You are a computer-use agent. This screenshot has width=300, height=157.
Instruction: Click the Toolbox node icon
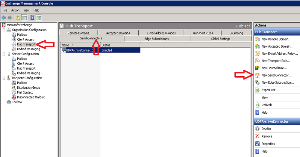pos(9,102)
